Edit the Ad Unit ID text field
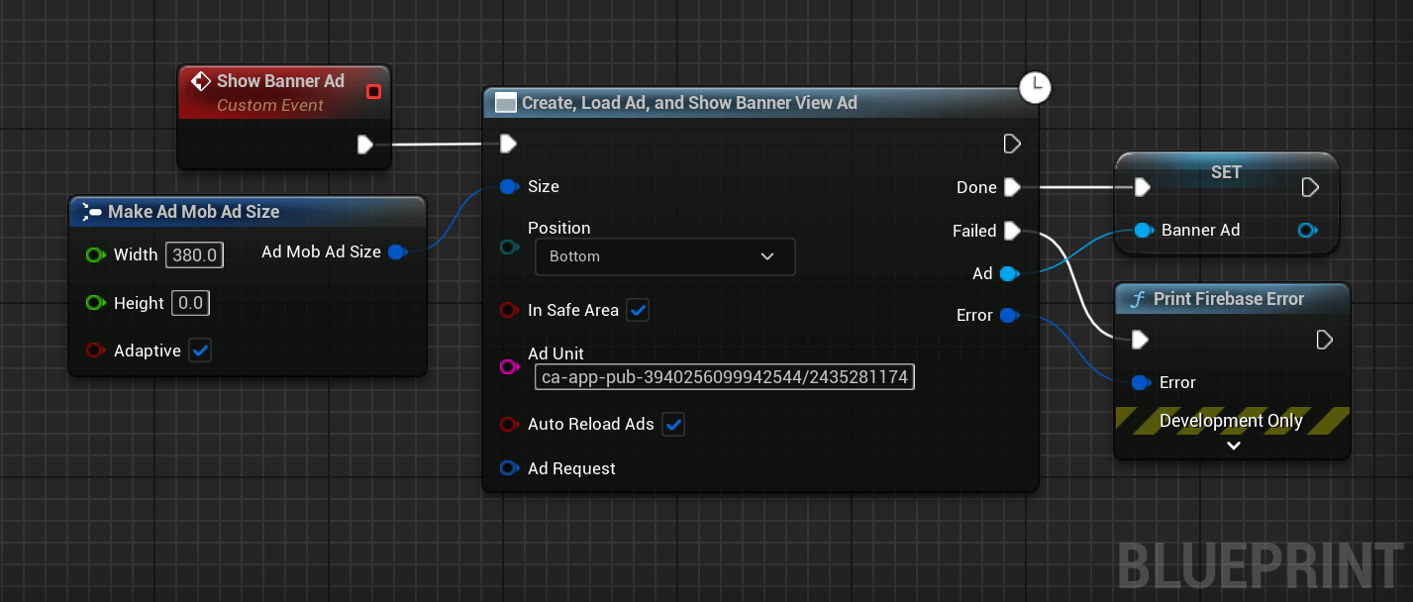Screen dimensions: 1413x602 click(x=725, y=377)
